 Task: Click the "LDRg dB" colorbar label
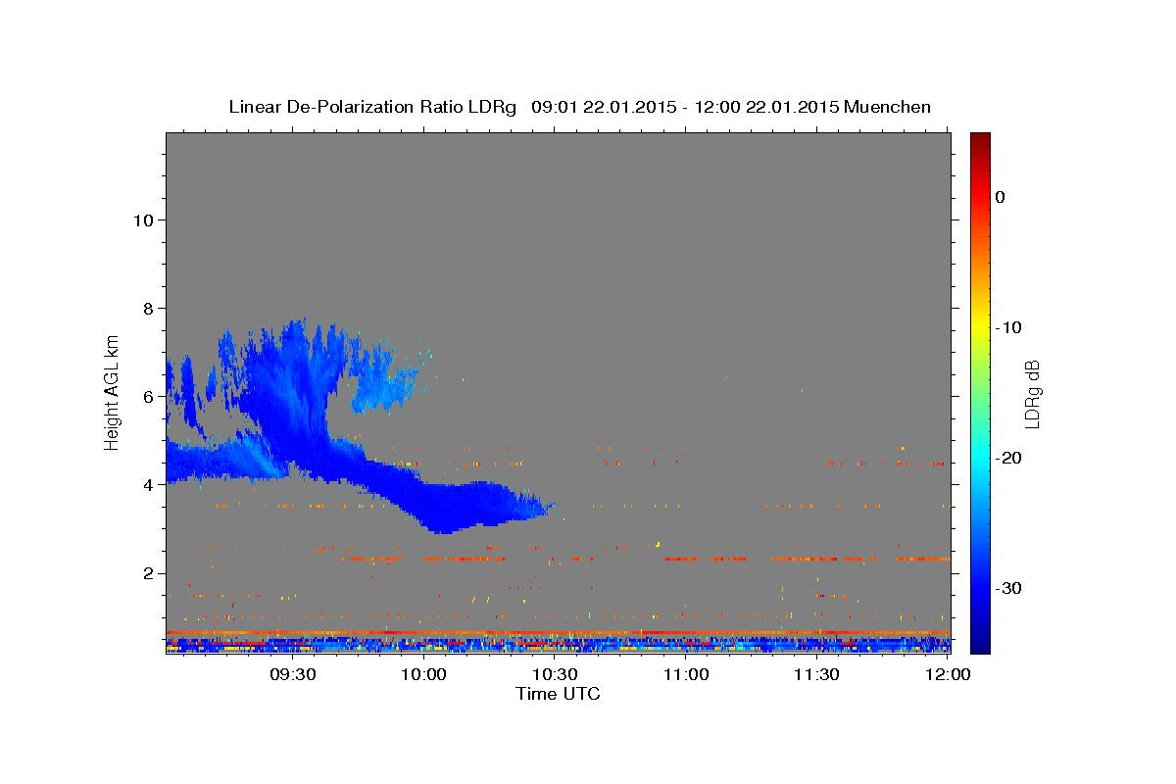click(1031, 394)
